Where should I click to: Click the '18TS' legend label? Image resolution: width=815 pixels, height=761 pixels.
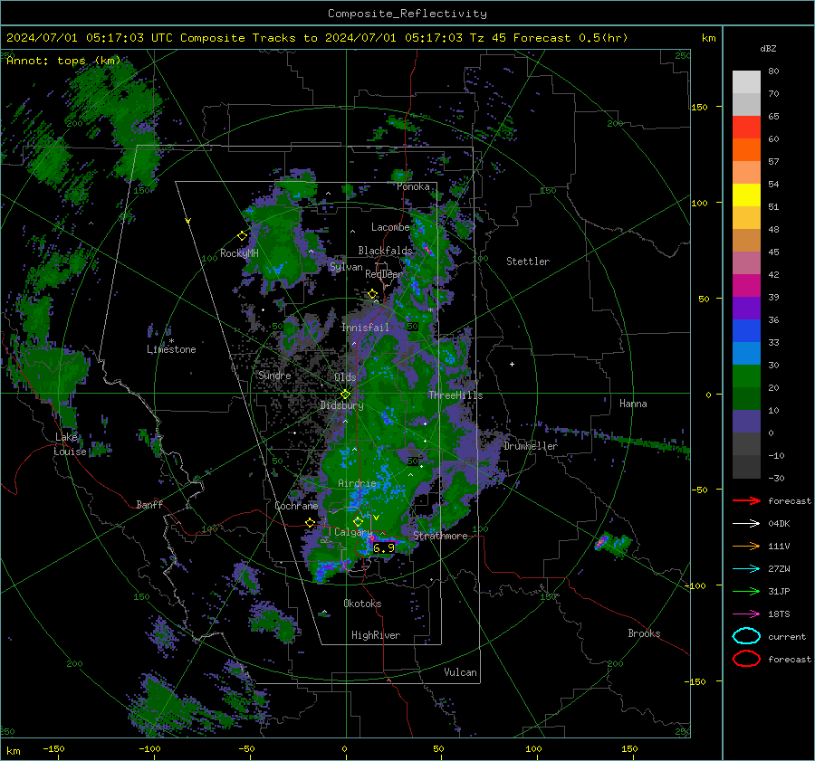click(779, 614)
